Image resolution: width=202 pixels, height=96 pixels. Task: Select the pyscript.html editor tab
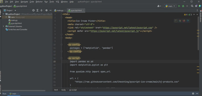[76, 10]
